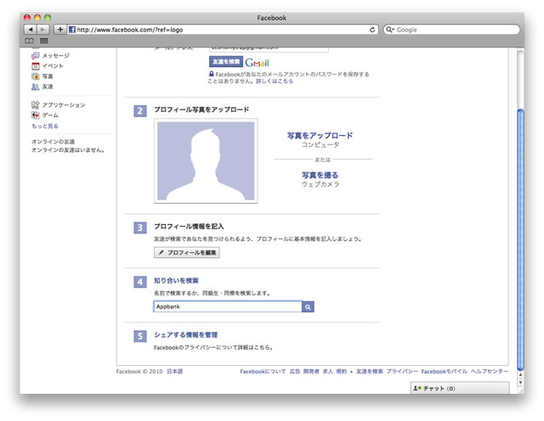This screenshot has height=421, width=544.
Task: Click the 求人 footer link
Action: coord(327,372)
